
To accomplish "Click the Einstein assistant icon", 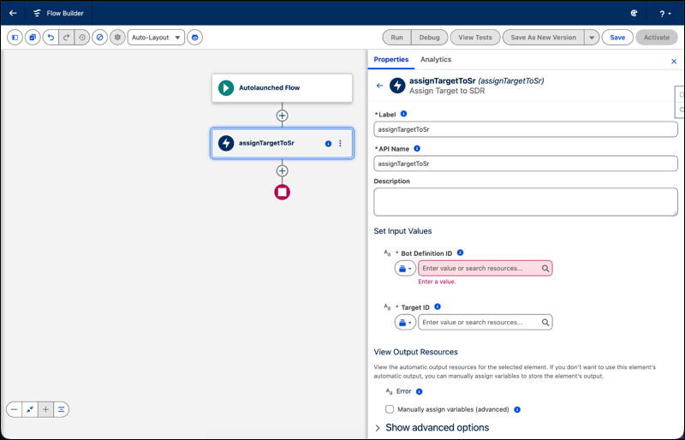I will tap(195, 38).
